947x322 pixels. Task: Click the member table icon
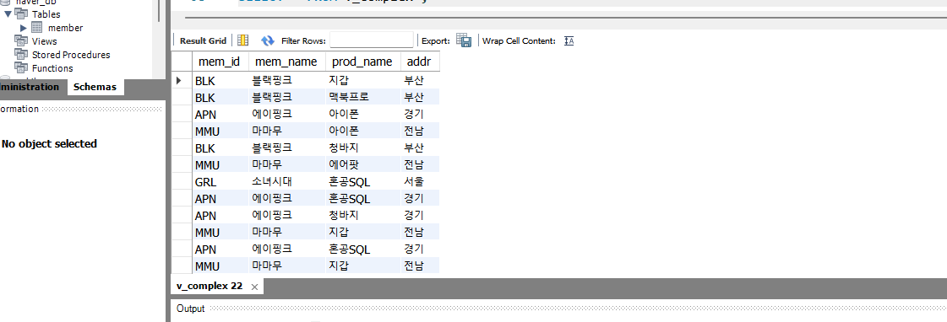(x=37, y=28)
